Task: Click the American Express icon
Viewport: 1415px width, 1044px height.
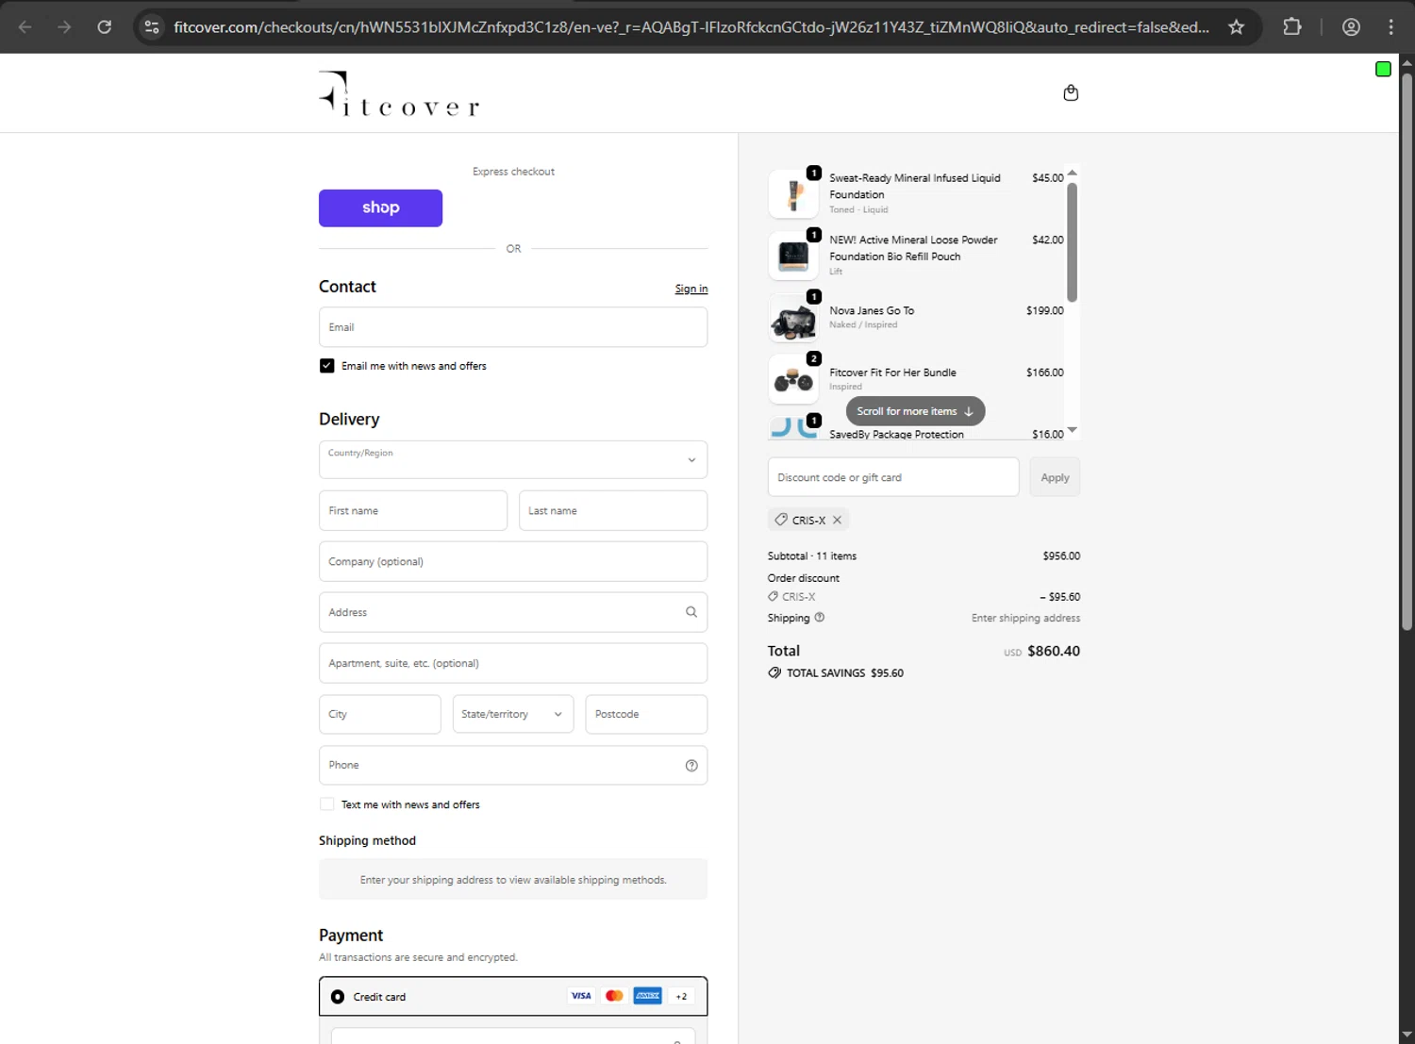Action: pyautogui.click(x=647, y=996)
